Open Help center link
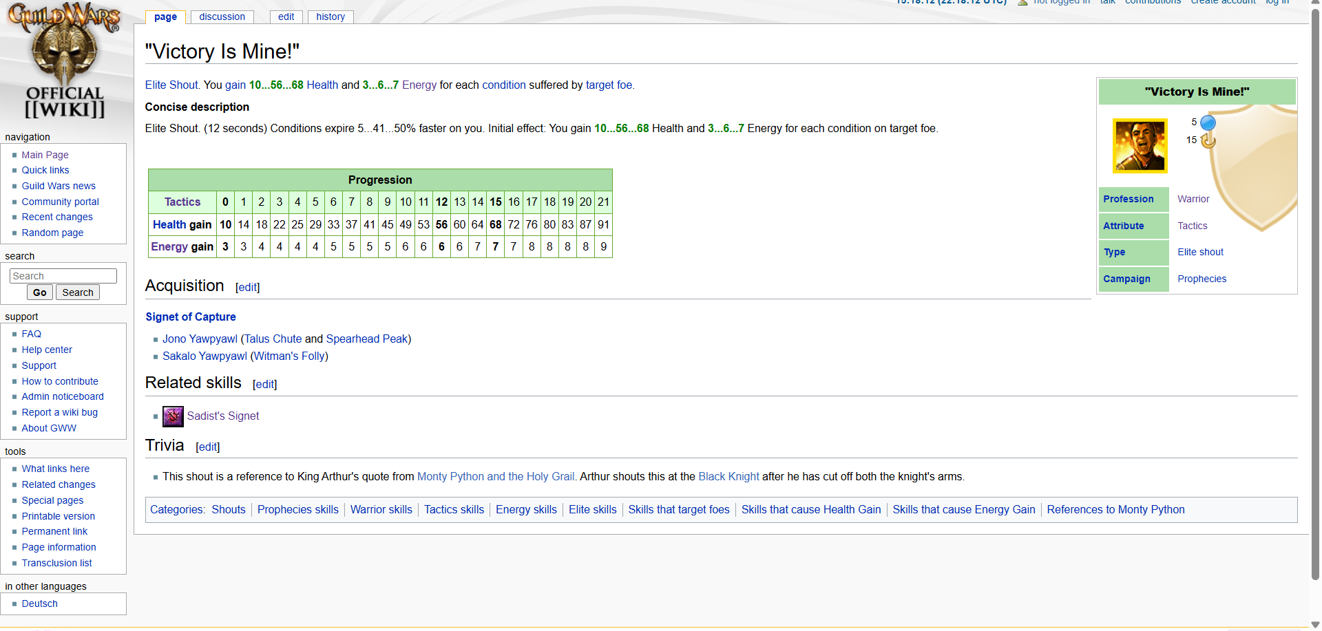The width and height of the screenshot is (1322, 631). [47, 350]
